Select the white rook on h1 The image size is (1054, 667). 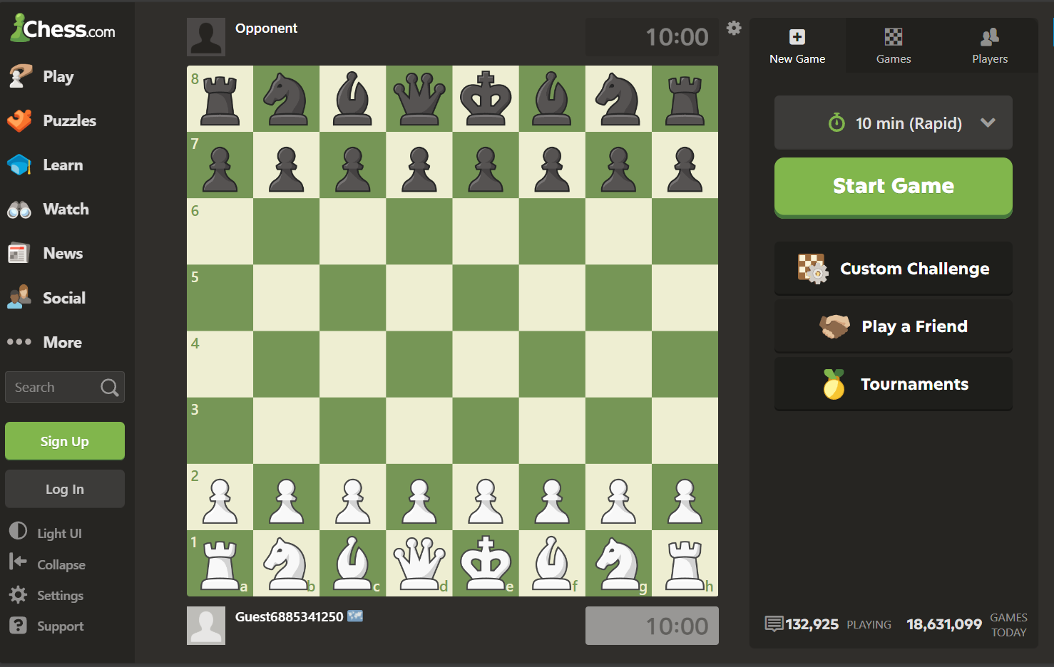[x=685, y=564]
